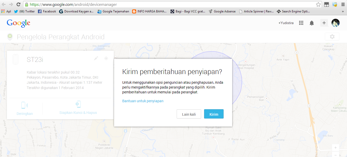Open INFO HARGA BAHA bookmark
This screenshot has width=347, height=157.
[x=150, y=11]
